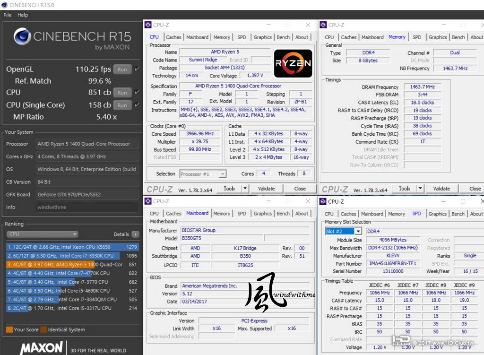Toggle the OpenGL test checkbox
484x355 pixels.
[137, 69]
